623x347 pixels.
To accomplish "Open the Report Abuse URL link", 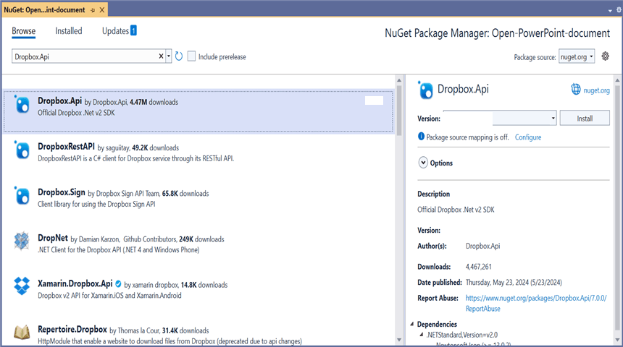I will click(x=536, y=303).
